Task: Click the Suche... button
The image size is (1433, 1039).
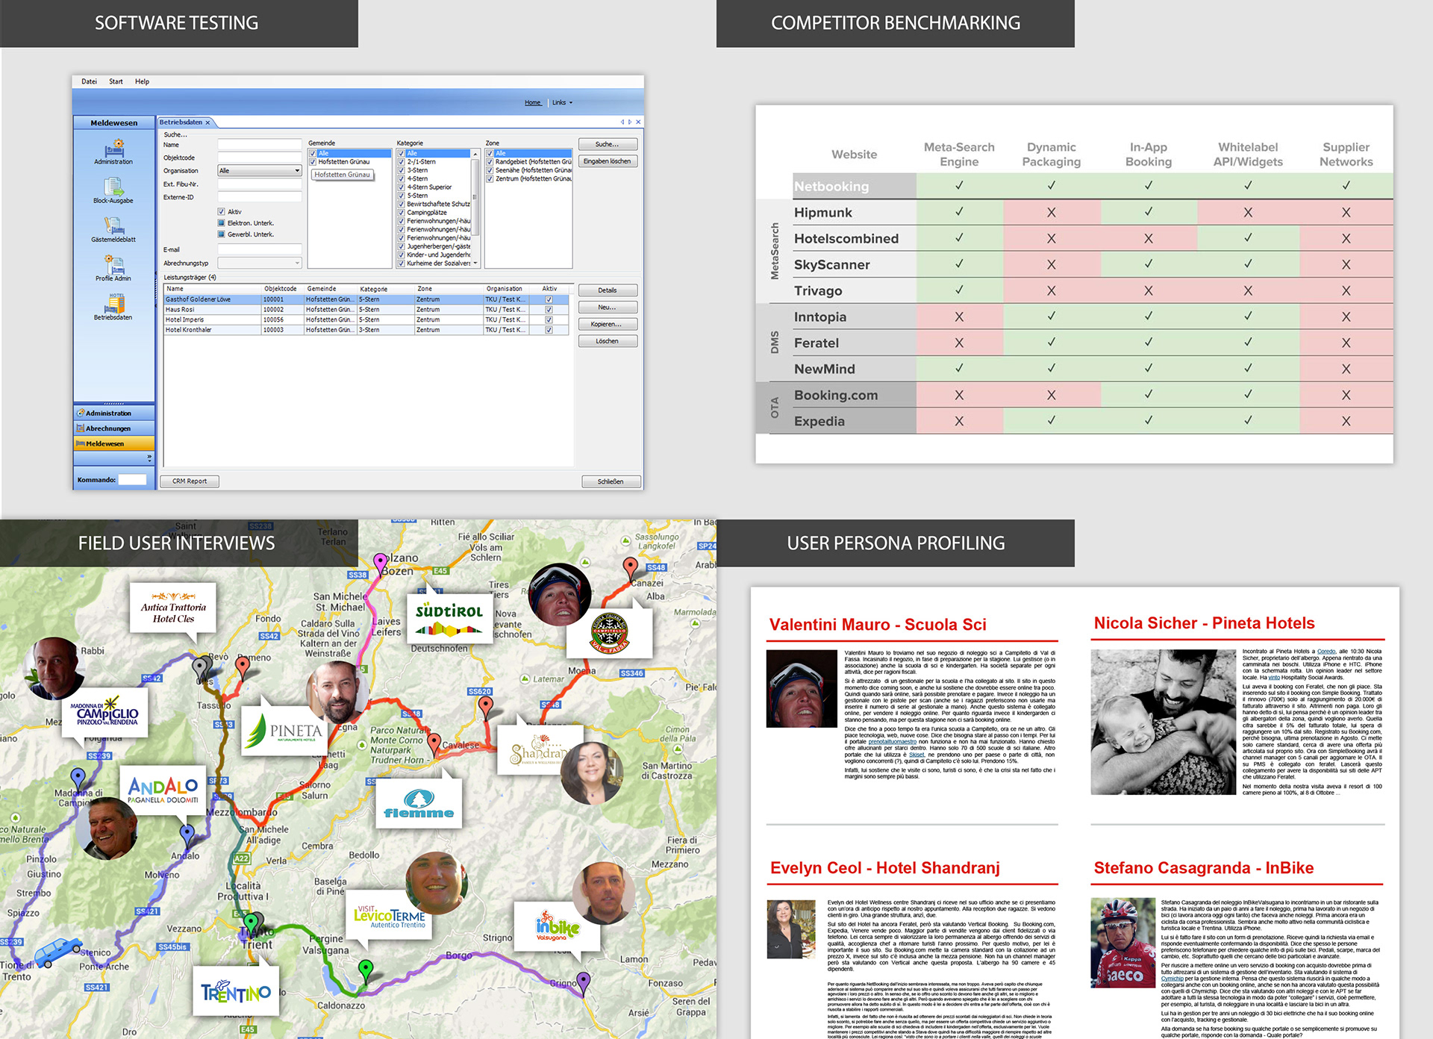Action: pos(608,144)
